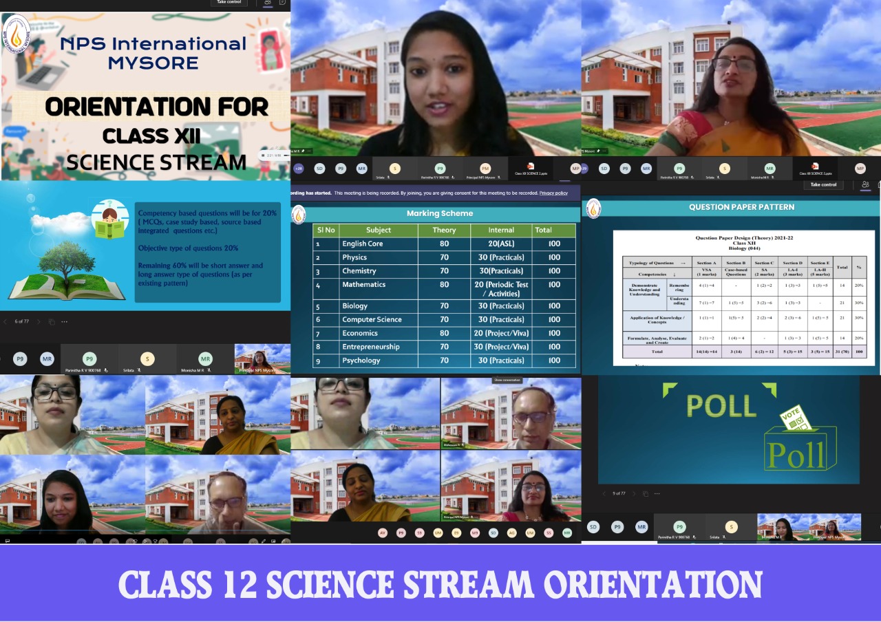Click 'Biology' in Marking Scheme table
Image resolution: width=881 pixels, height=622 pixels.
click(x=355, y=305)
